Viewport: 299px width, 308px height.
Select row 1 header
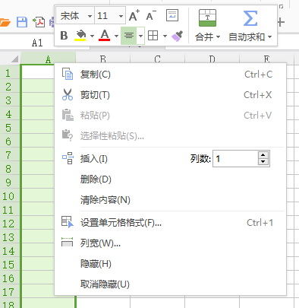tap(10, 73)
